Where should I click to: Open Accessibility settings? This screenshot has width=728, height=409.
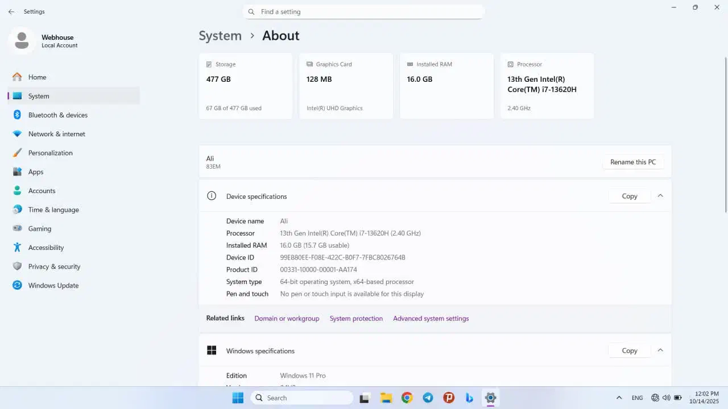(45, 248)
